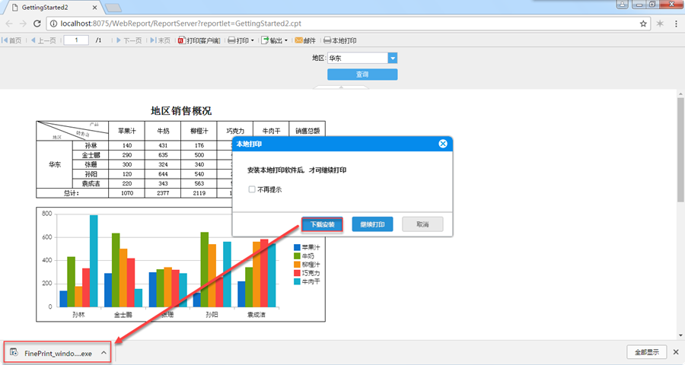The width and height of the screenshot is (685, 365).
Task: Click the total value 2377 cell
Action: pyautogui.click(x=163, y=193)
